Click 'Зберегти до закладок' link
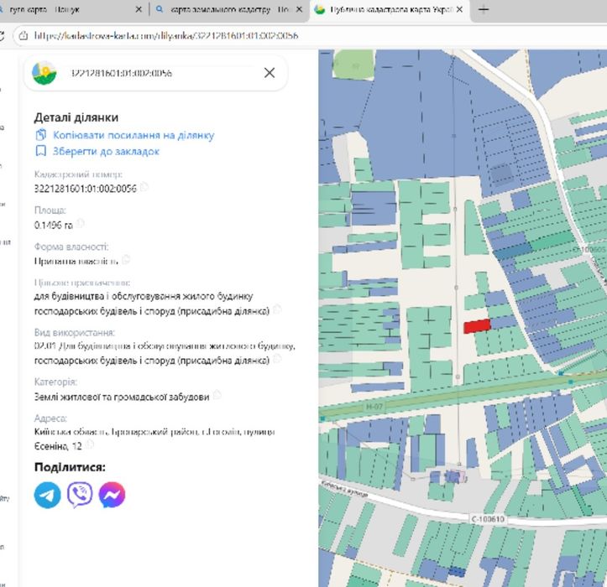The image size is (607, 587). [106, 152]
